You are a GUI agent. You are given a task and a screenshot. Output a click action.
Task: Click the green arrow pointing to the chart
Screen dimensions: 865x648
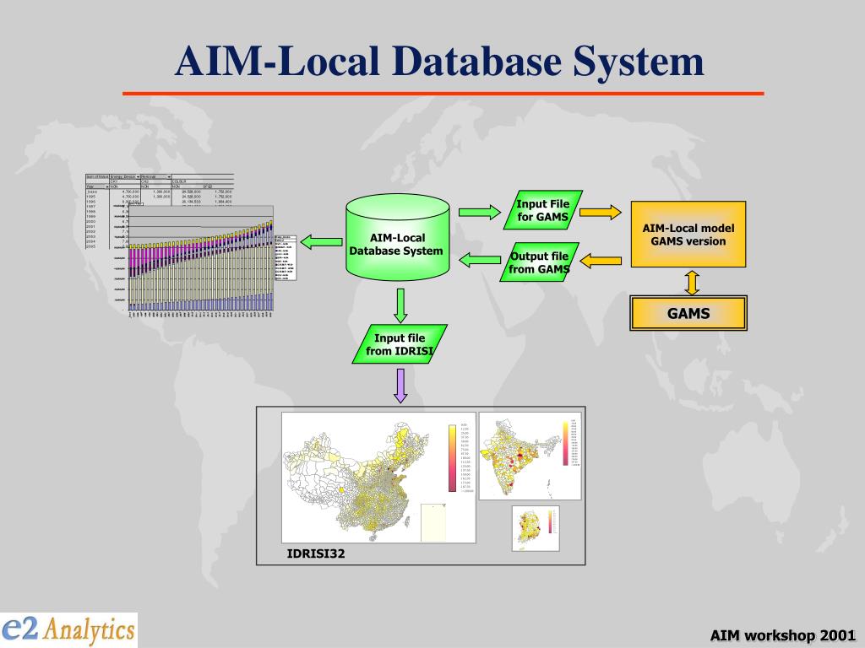[321, 242]
